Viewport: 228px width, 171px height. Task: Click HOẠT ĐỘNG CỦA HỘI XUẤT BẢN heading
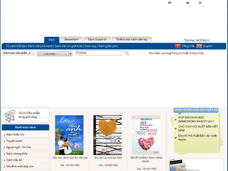tap(196, 110)
